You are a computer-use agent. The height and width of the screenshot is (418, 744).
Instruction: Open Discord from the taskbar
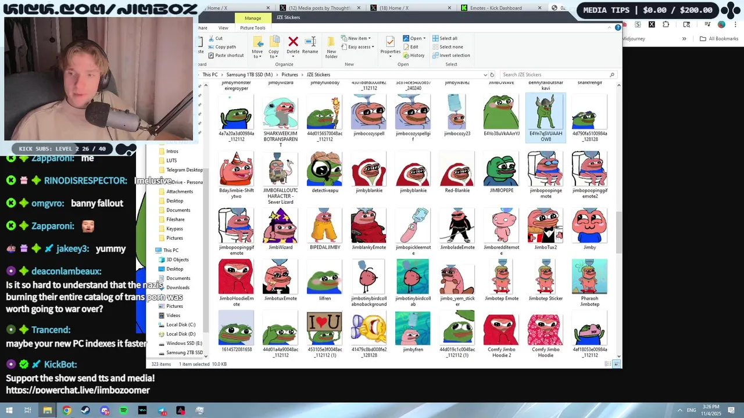(105, 410)
